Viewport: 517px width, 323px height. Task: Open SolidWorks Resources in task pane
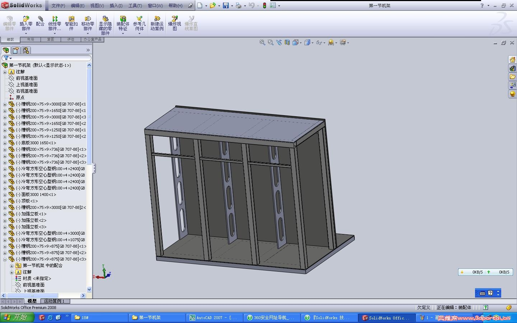[512, 60]
